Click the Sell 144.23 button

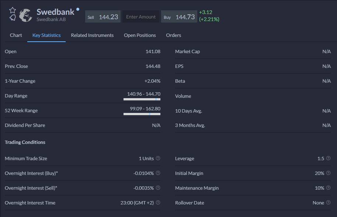103,17
